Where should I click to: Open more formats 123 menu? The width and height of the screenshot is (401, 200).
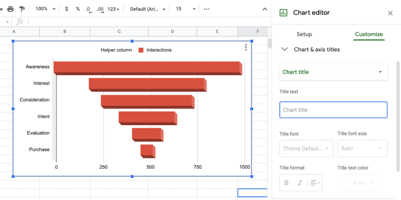point(113,9)
